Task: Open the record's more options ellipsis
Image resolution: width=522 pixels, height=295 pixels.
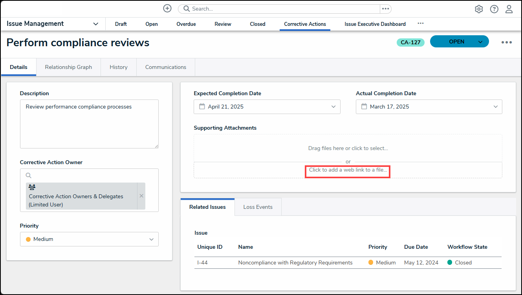Action: click(506, 42)
